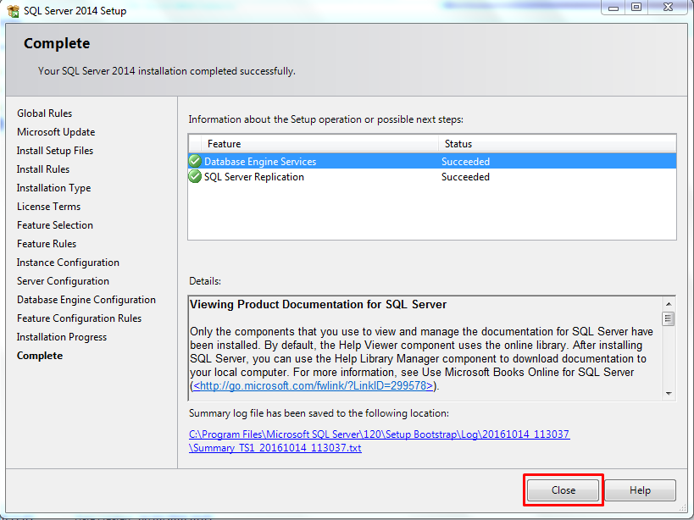The image size is (694, 520).
Task: Click the Install Setup Files step
Action: point(55,151)
